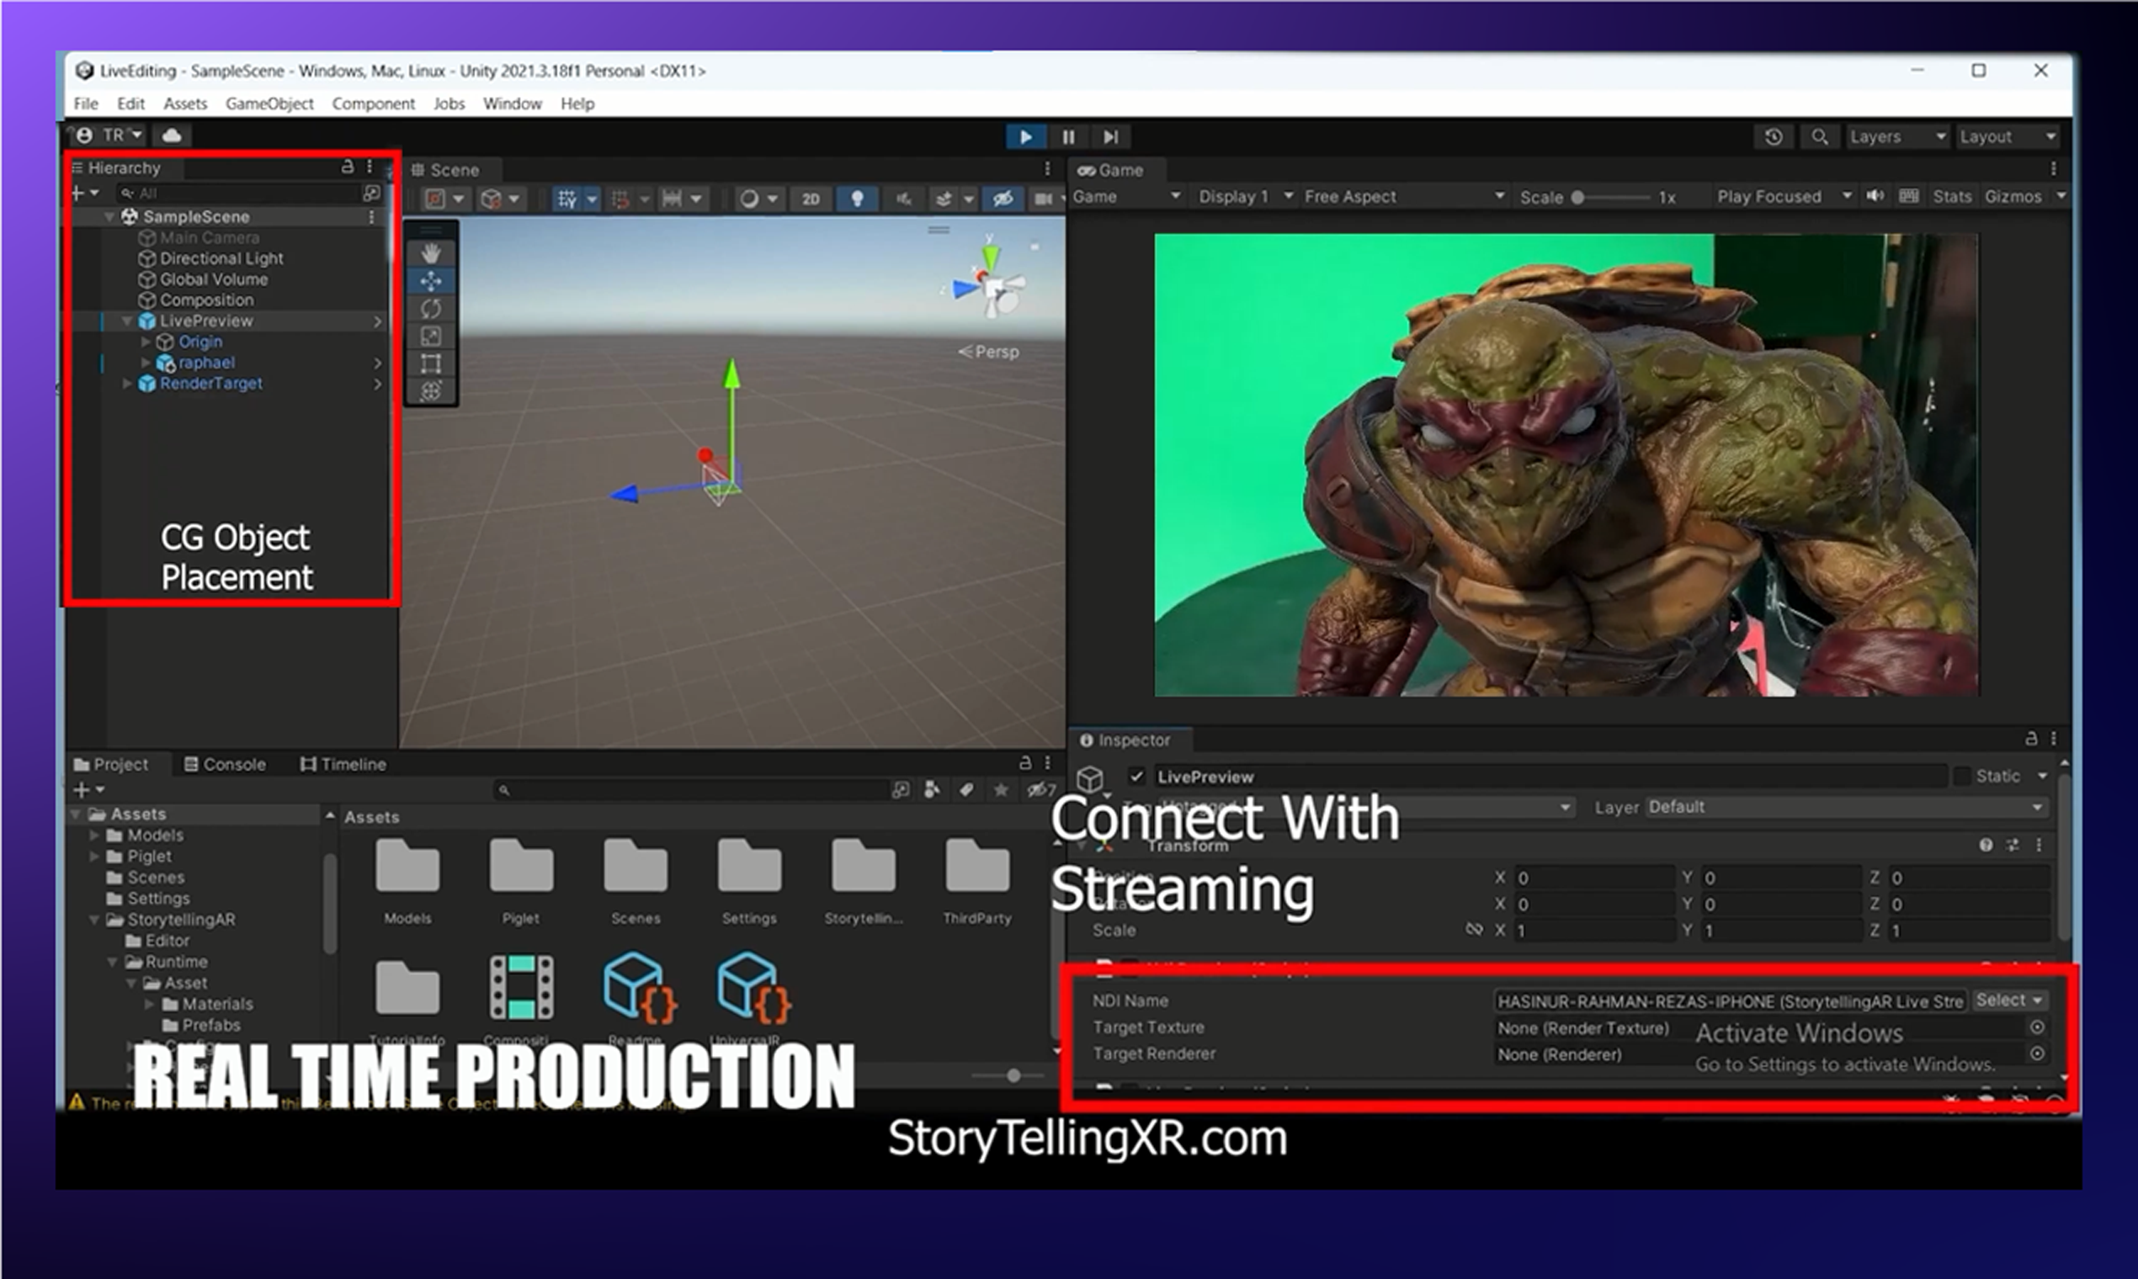
Task: Open the undo history icon
Action: (x=1773, y=137)
